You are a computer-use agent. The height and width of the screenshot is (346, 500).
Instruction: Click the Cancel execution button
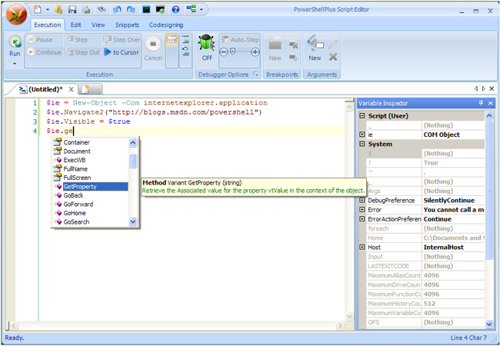tap(153, 48)
